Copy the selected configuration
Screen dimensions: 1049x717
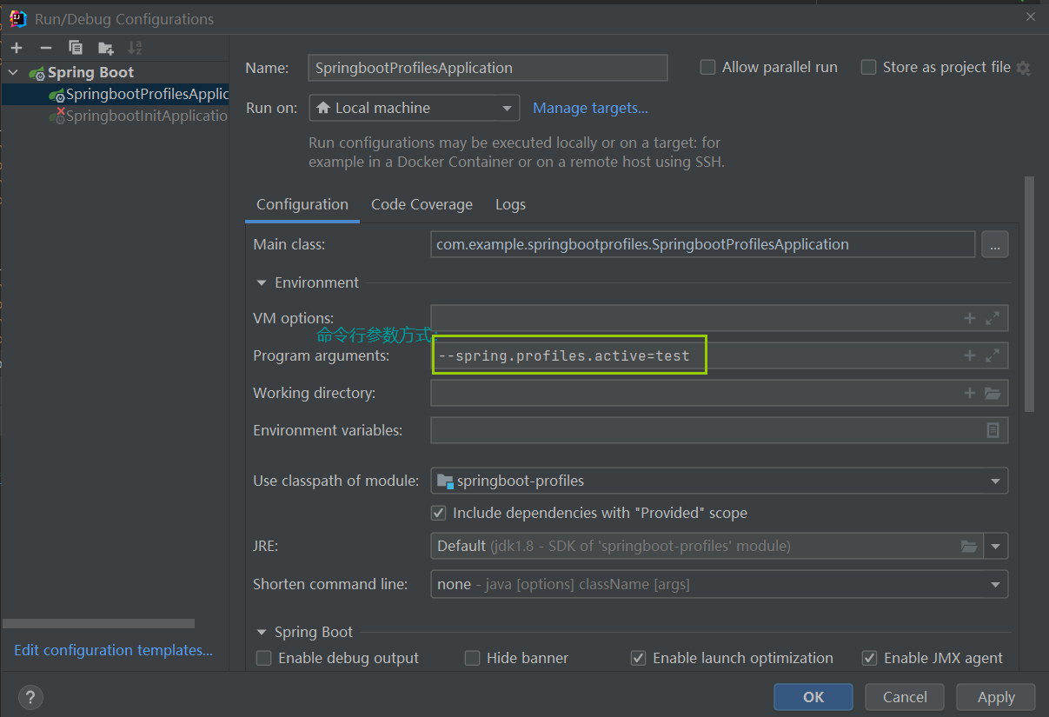(x=76, y=48)
